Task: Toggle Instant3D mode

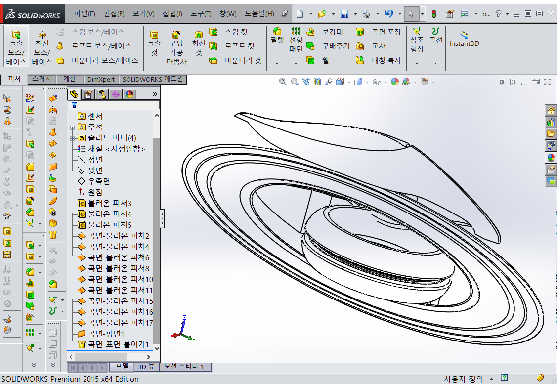Action: point(464,39)
